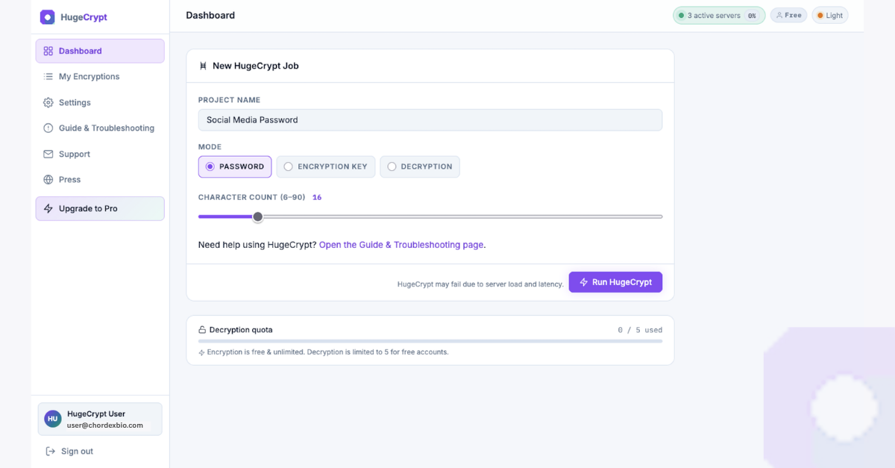Screen dimensions: 895x468
Task: Click the HU user avatar
Action: click(53, 419)
